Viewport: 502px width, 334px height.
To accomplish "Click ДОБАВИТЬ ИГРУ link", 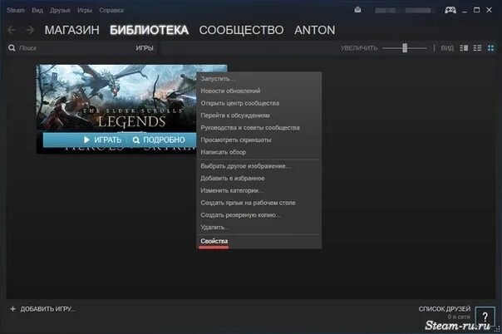I will (47, 309).
